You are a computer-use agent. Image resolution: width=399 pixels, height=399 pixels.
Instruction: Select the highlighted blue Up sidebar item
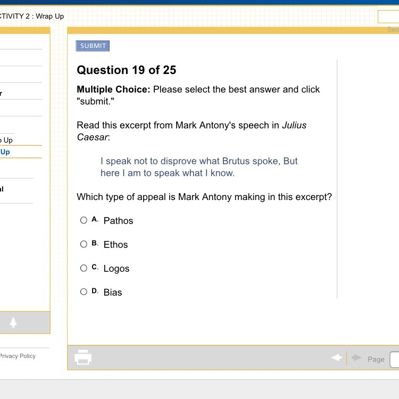5,152
